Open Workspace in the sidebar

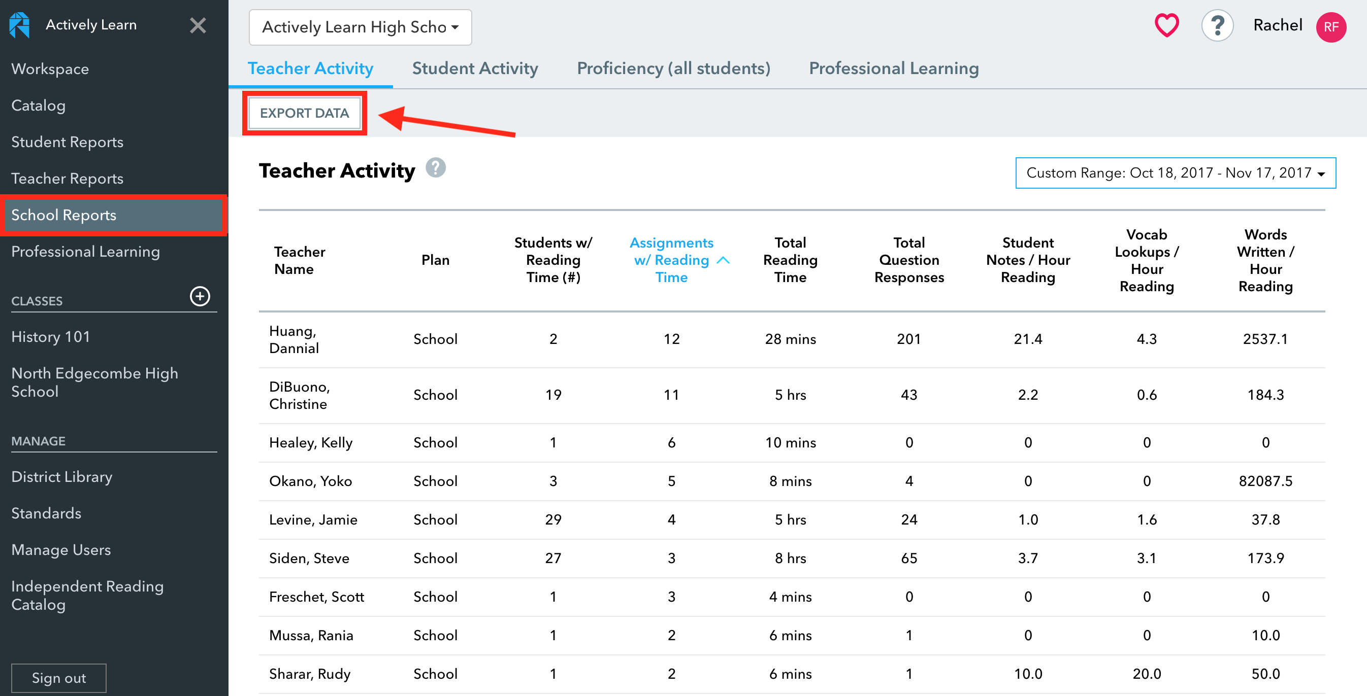click(50, 69)
